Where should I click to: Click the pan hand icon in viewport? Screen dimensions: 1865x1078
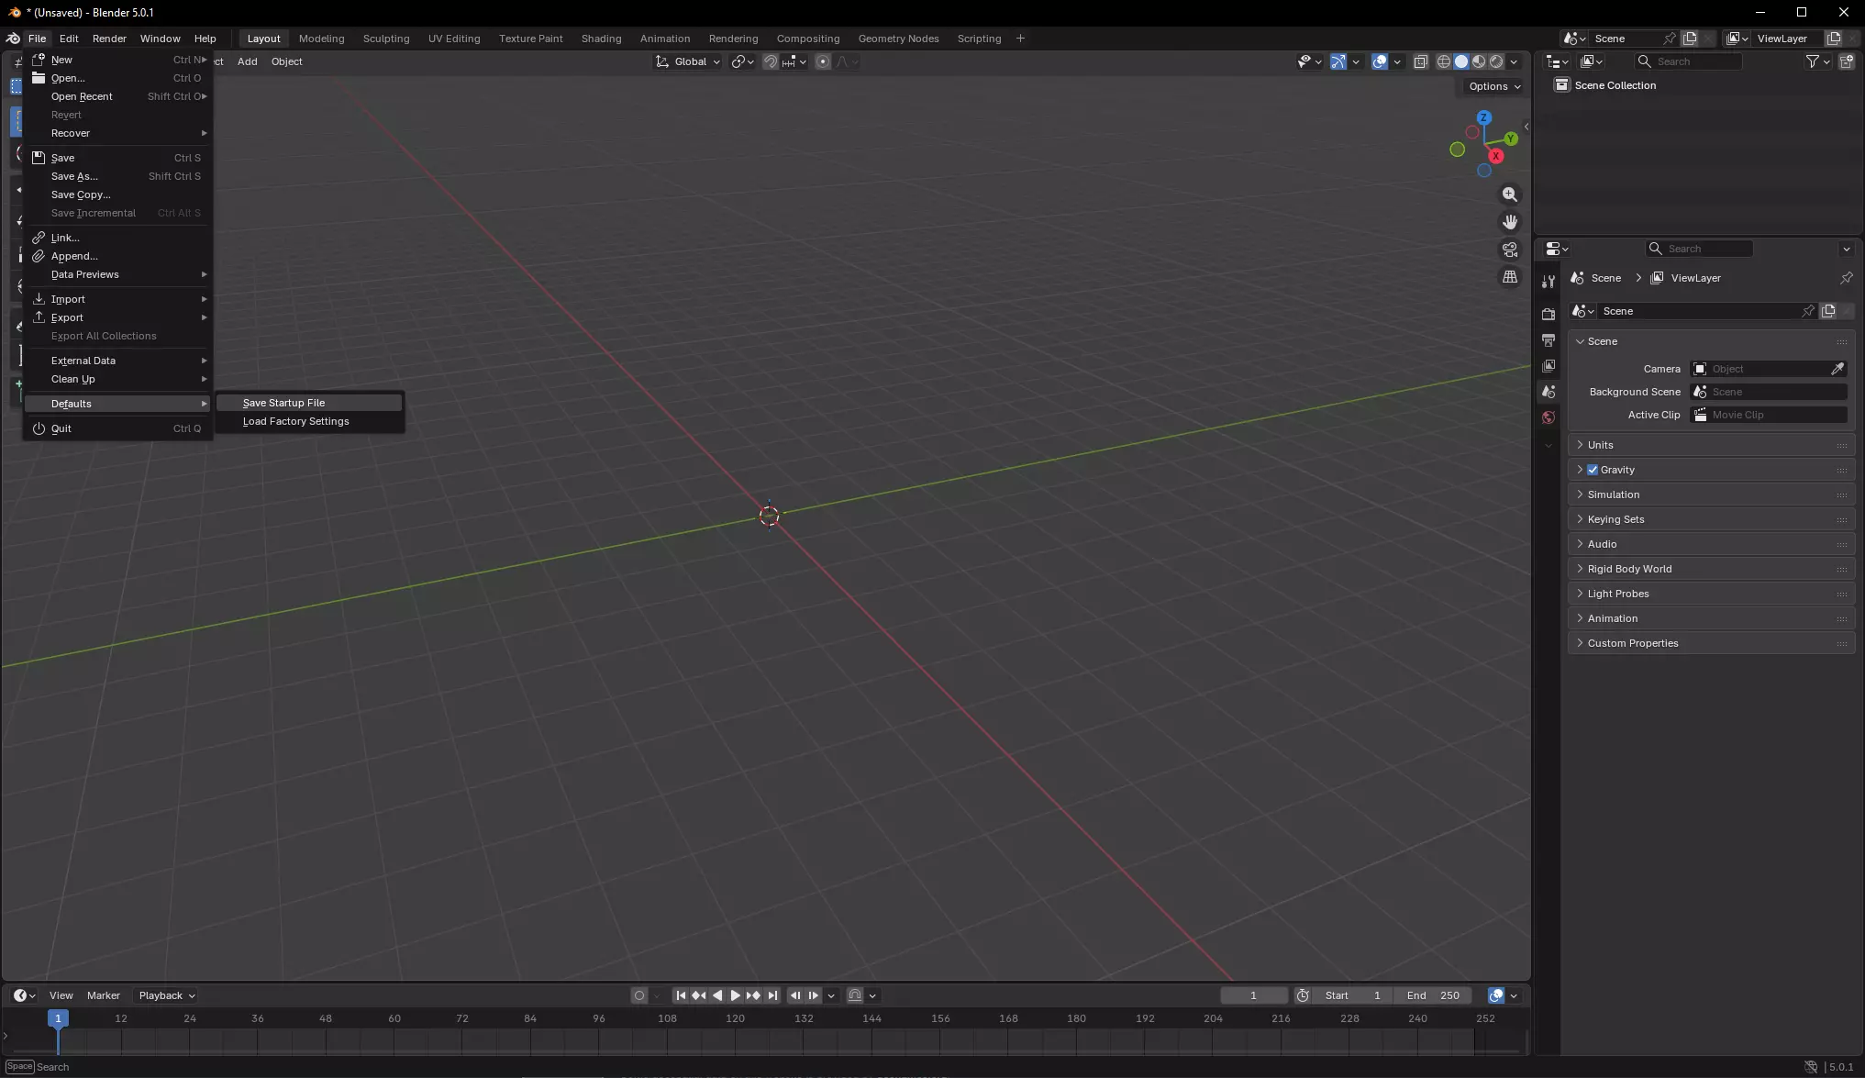coord(1509,222)
